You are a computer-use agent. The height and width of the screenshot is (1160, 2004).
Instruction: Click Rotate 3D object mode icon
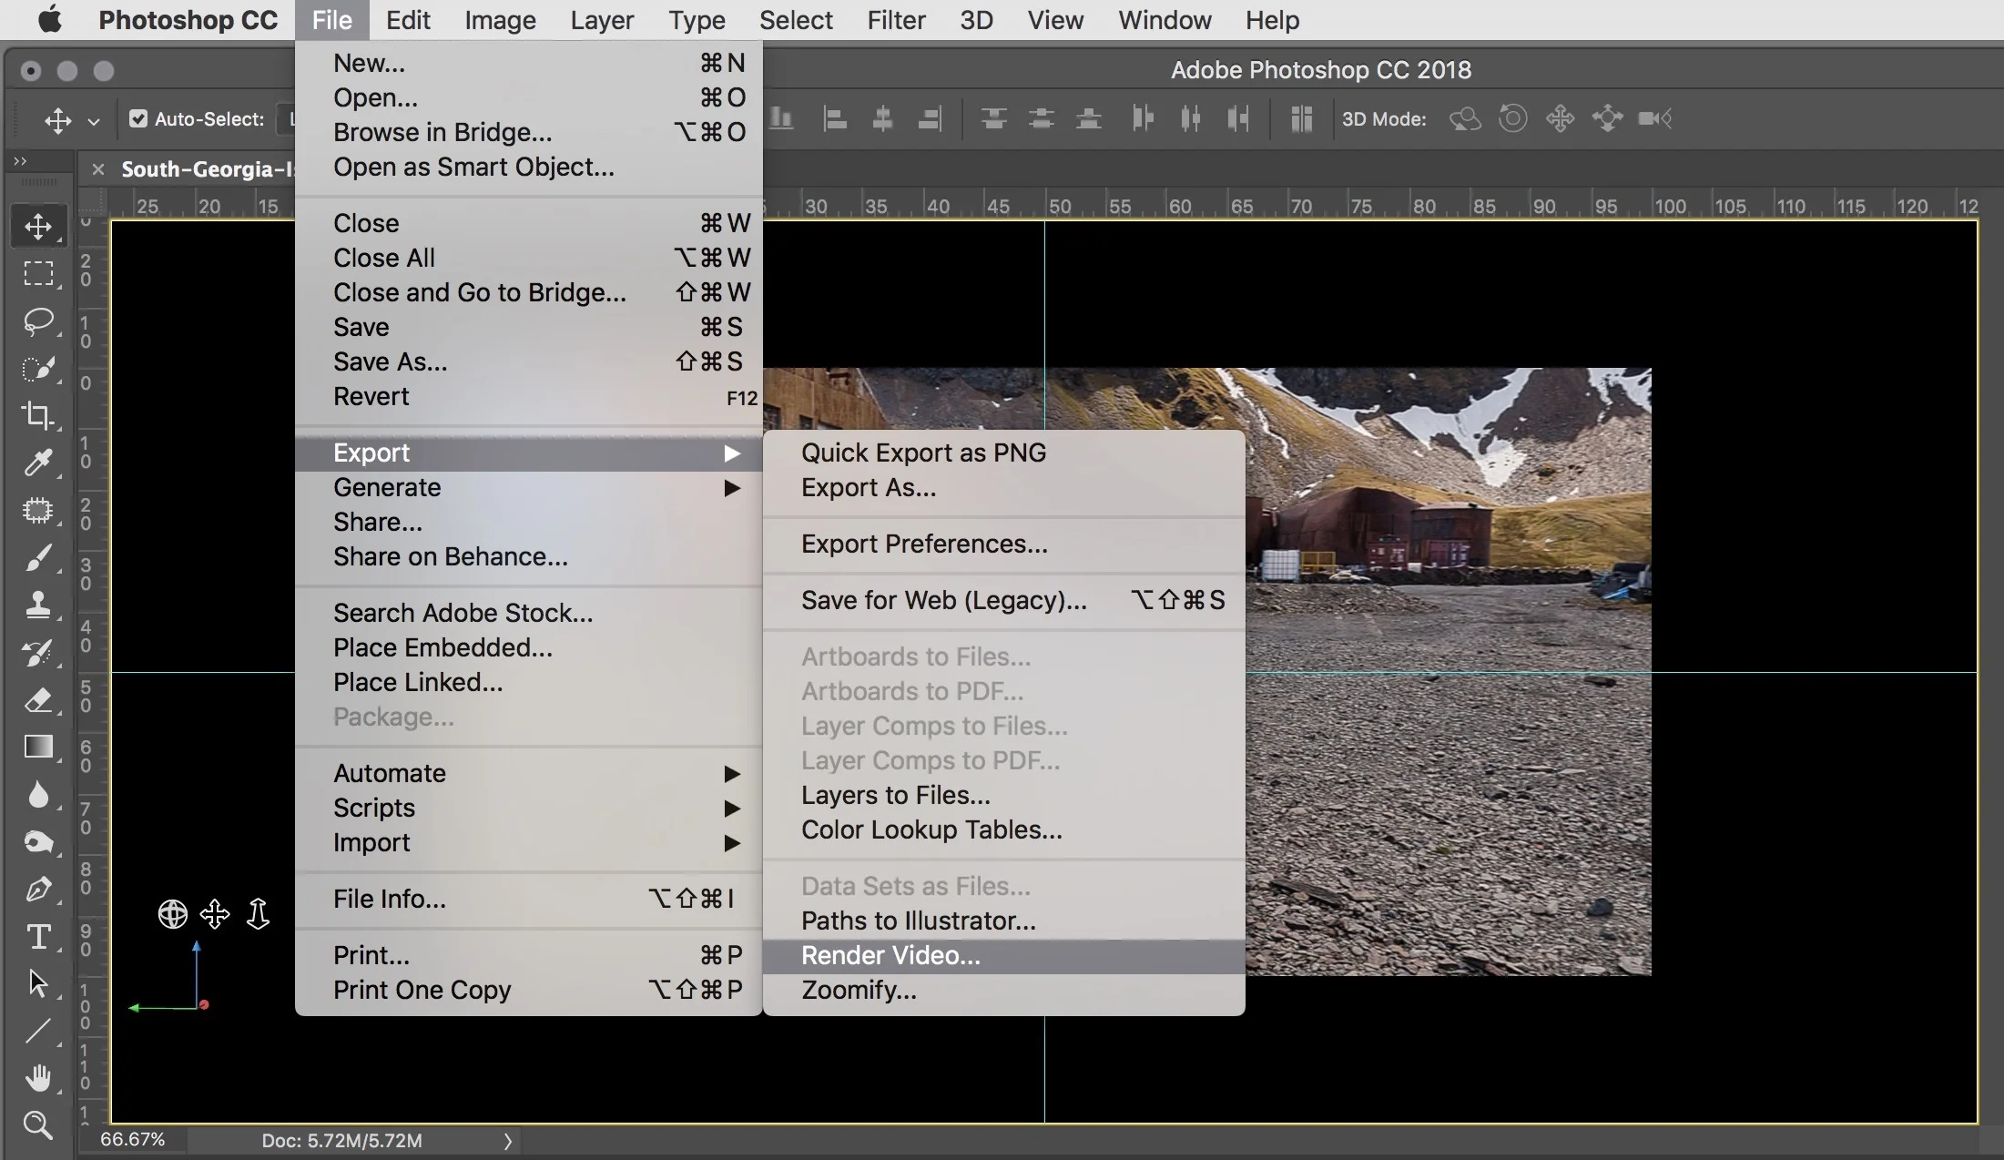pos(1465,118)
